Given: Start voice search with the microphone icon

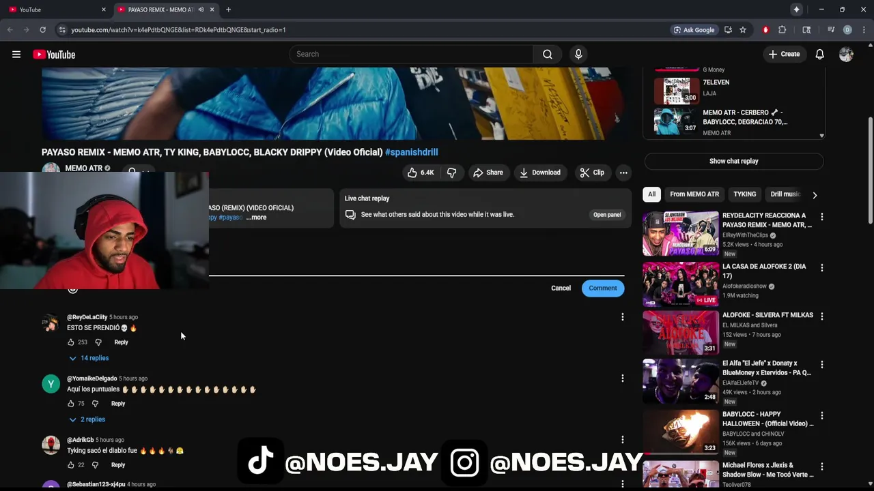Looking at the screenshot, I should pos(578,55).
